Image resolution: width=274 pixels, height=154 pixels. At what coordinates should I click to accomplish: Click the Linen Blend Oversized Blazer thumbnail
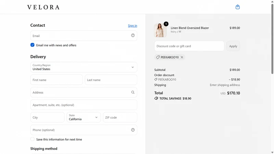(160, 30)
